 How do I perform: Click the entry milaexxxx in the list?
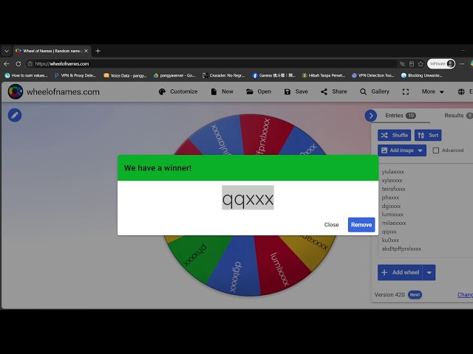394,223
